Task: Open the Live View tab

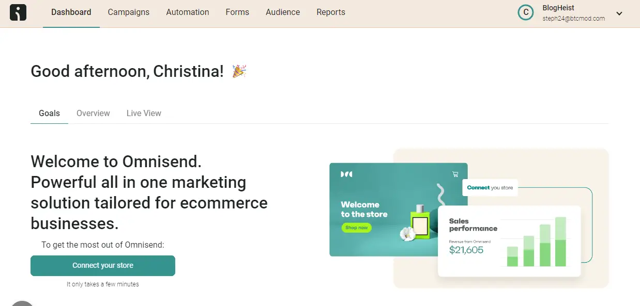Action: click(144, 113)
